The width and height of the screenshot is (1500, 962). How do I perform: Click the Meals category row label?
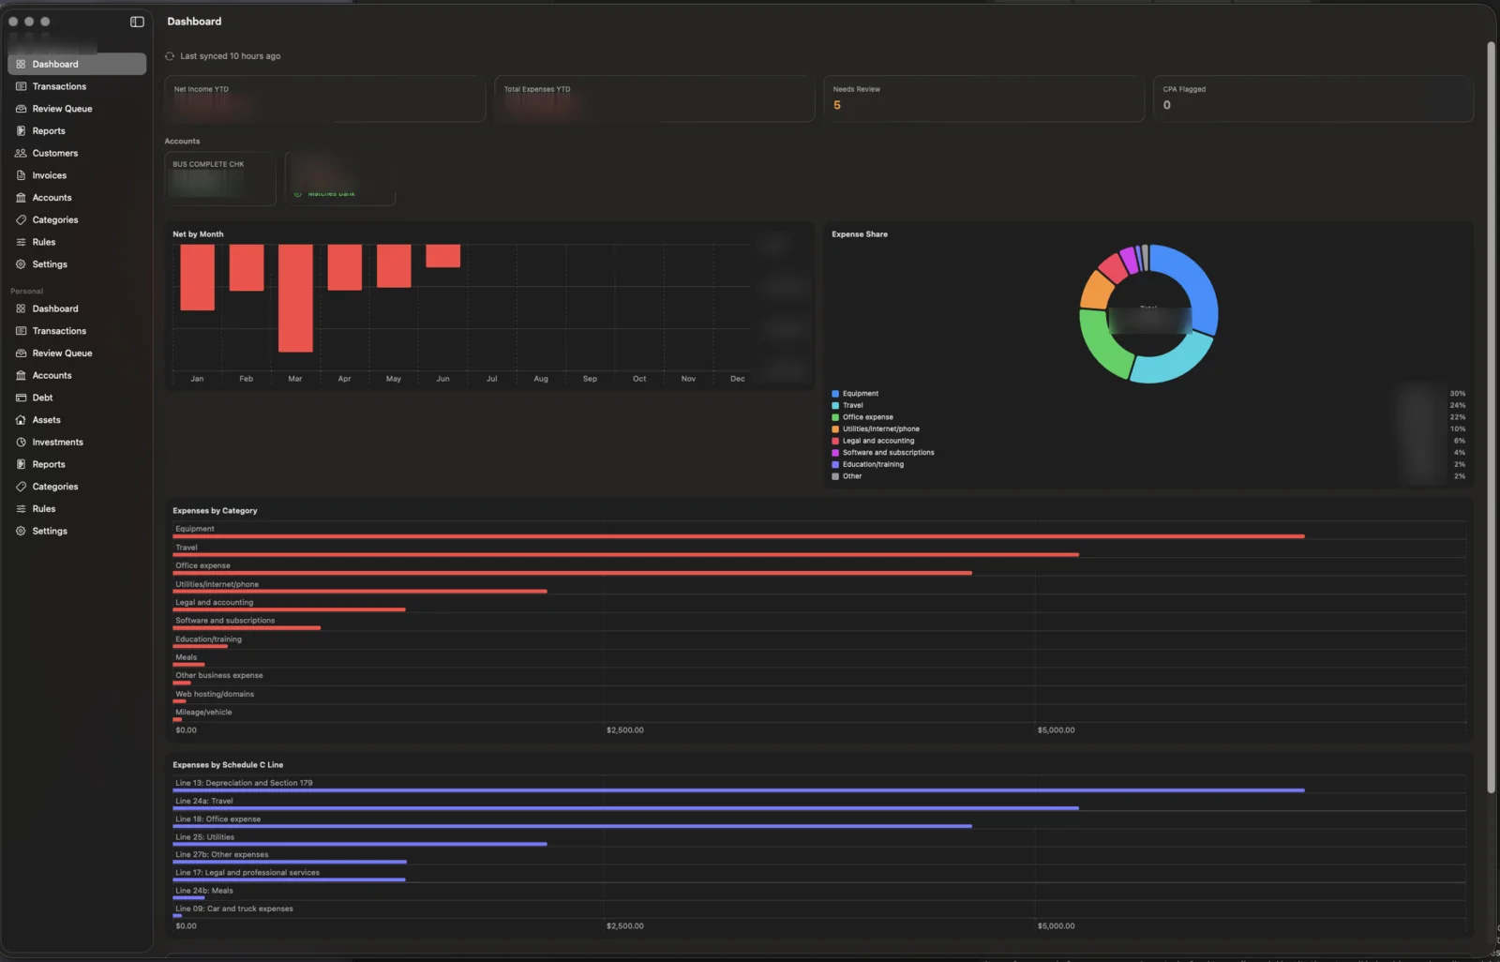point(187,657)
